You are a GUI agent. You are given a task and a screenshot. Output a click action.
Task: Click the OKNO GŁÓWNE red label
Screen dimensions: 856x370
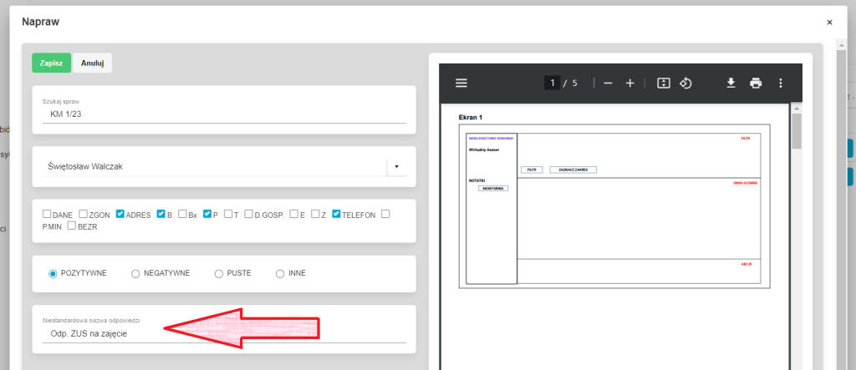[x=745, y=183]
